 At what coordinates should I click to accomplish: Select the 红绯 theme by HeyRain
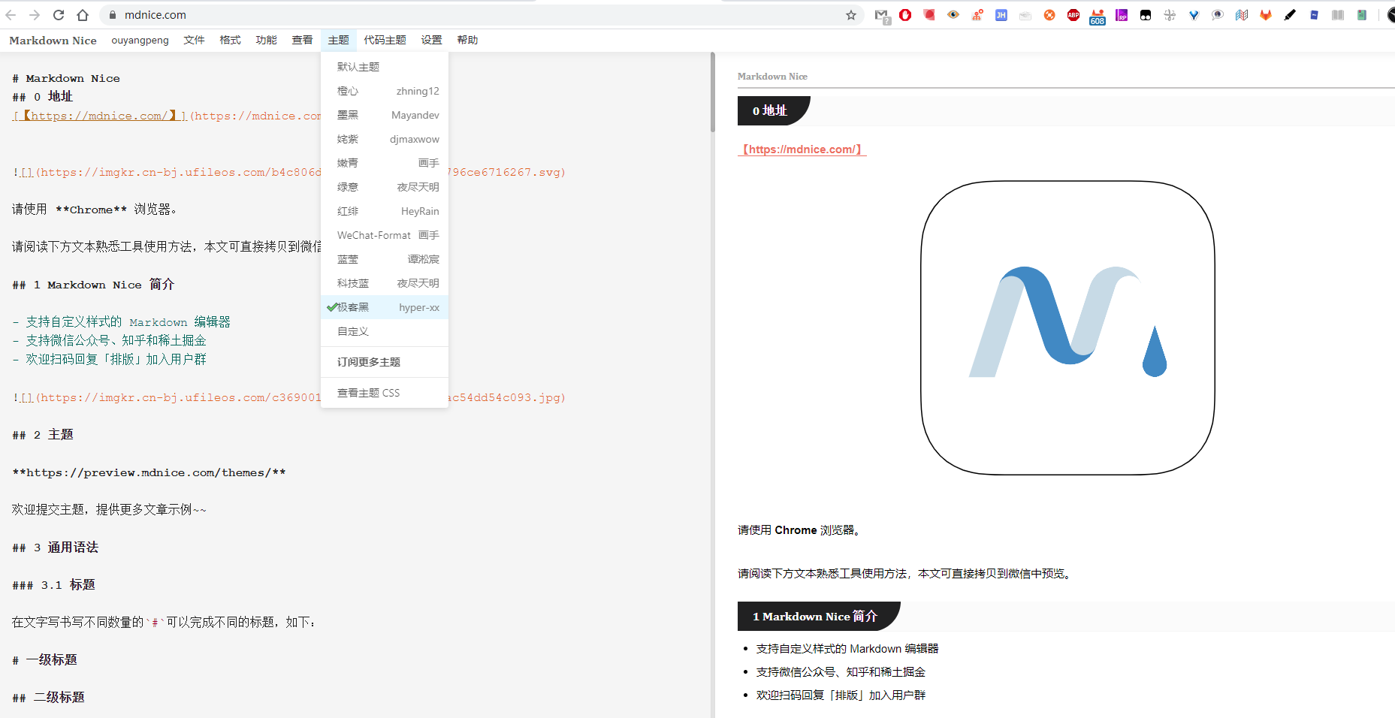[385, 211]
